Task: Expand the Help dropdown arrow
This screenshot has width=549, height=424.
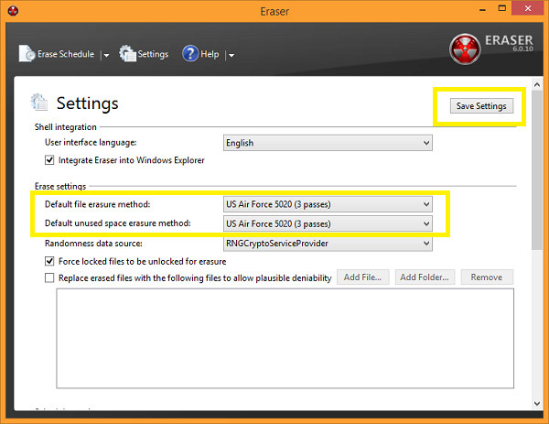Action: click(x=231, y=55)
